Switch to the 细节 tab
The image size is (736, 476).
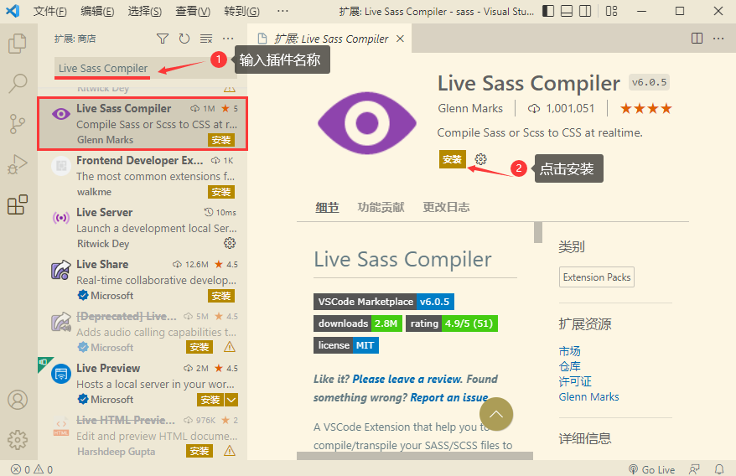327,207
